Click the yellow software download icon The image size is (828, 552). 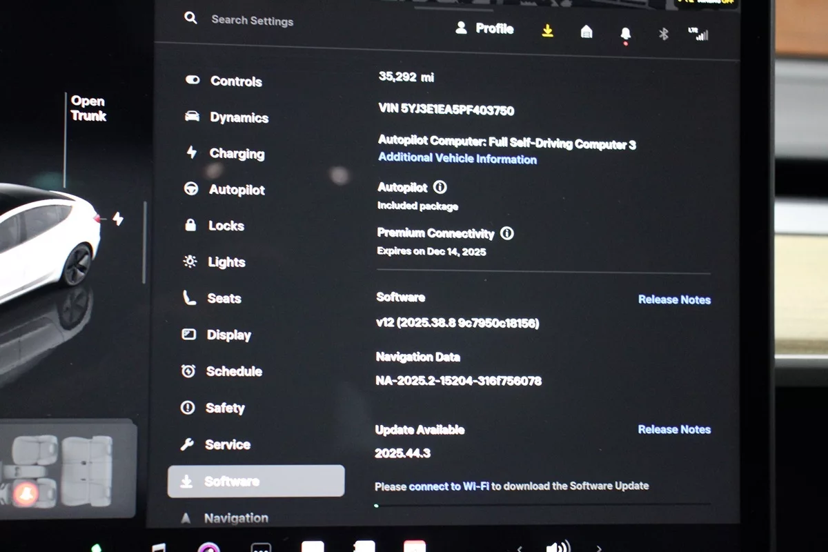[548, 31]
